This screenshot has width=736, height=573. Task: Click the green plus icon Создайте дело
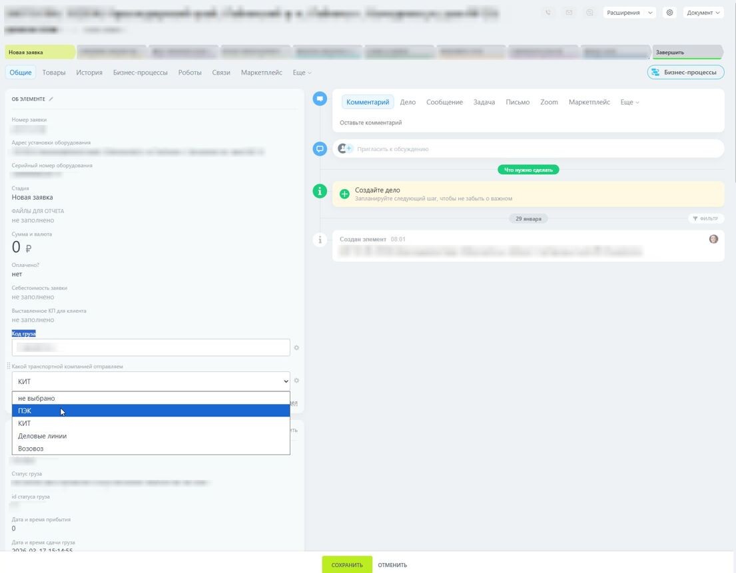pos(344,194)
